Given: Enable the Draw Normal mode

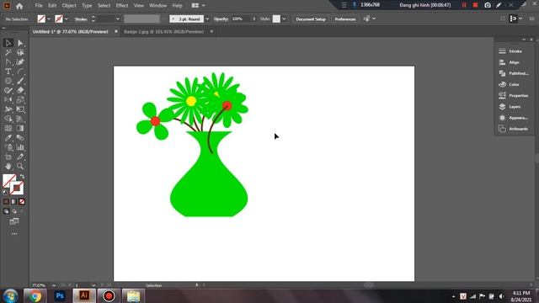Looking at the screenshot, I should (6, 211).
